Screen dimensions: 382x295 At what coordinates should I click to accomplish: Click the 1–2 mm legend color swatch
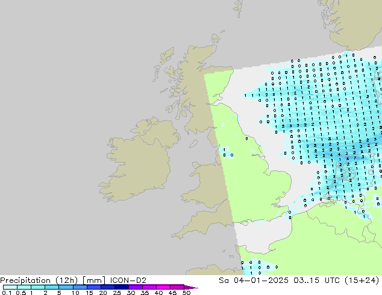(x=38, y=287)
